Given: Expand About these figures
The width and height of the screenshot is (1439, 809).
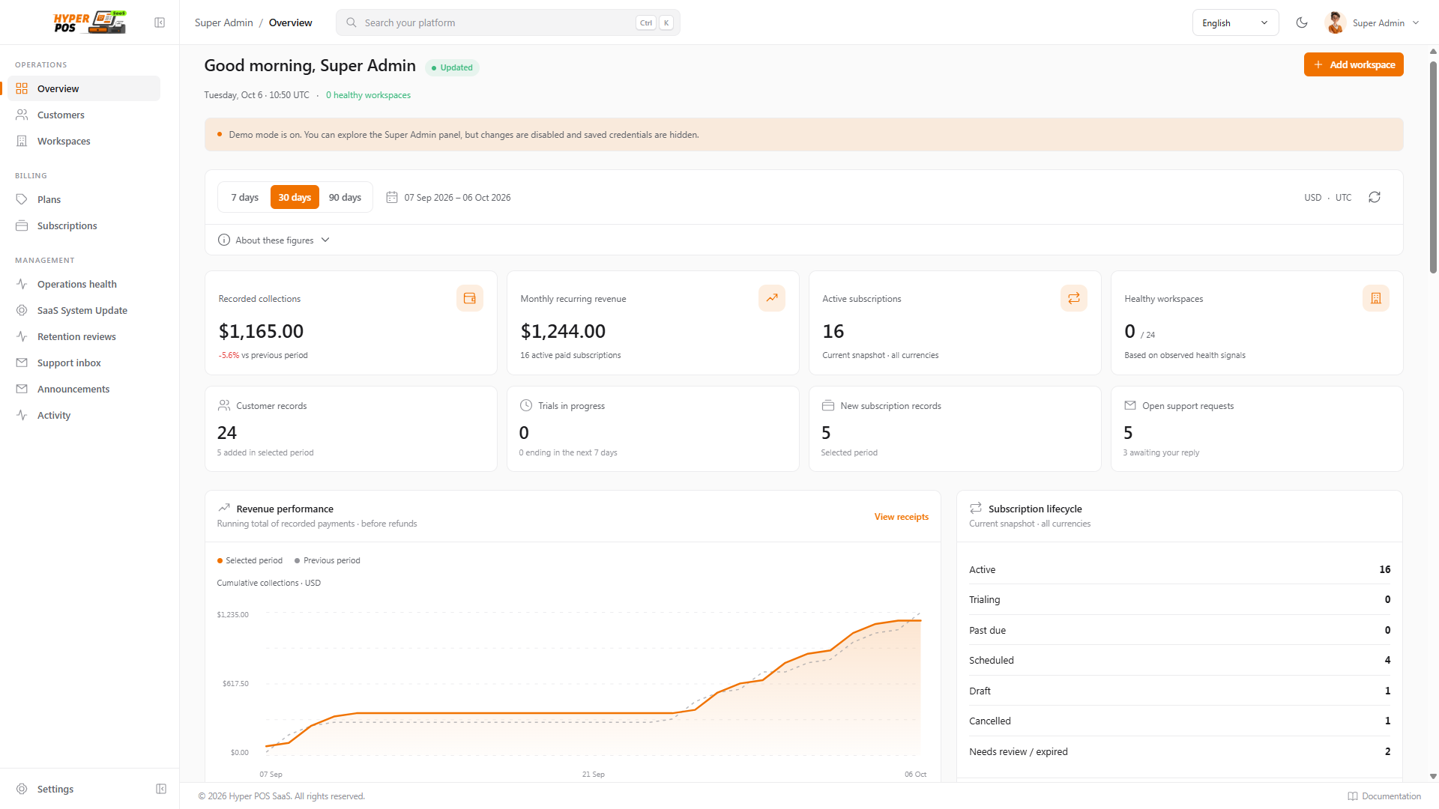Looking at the screenshot, I should coord(274,240).
